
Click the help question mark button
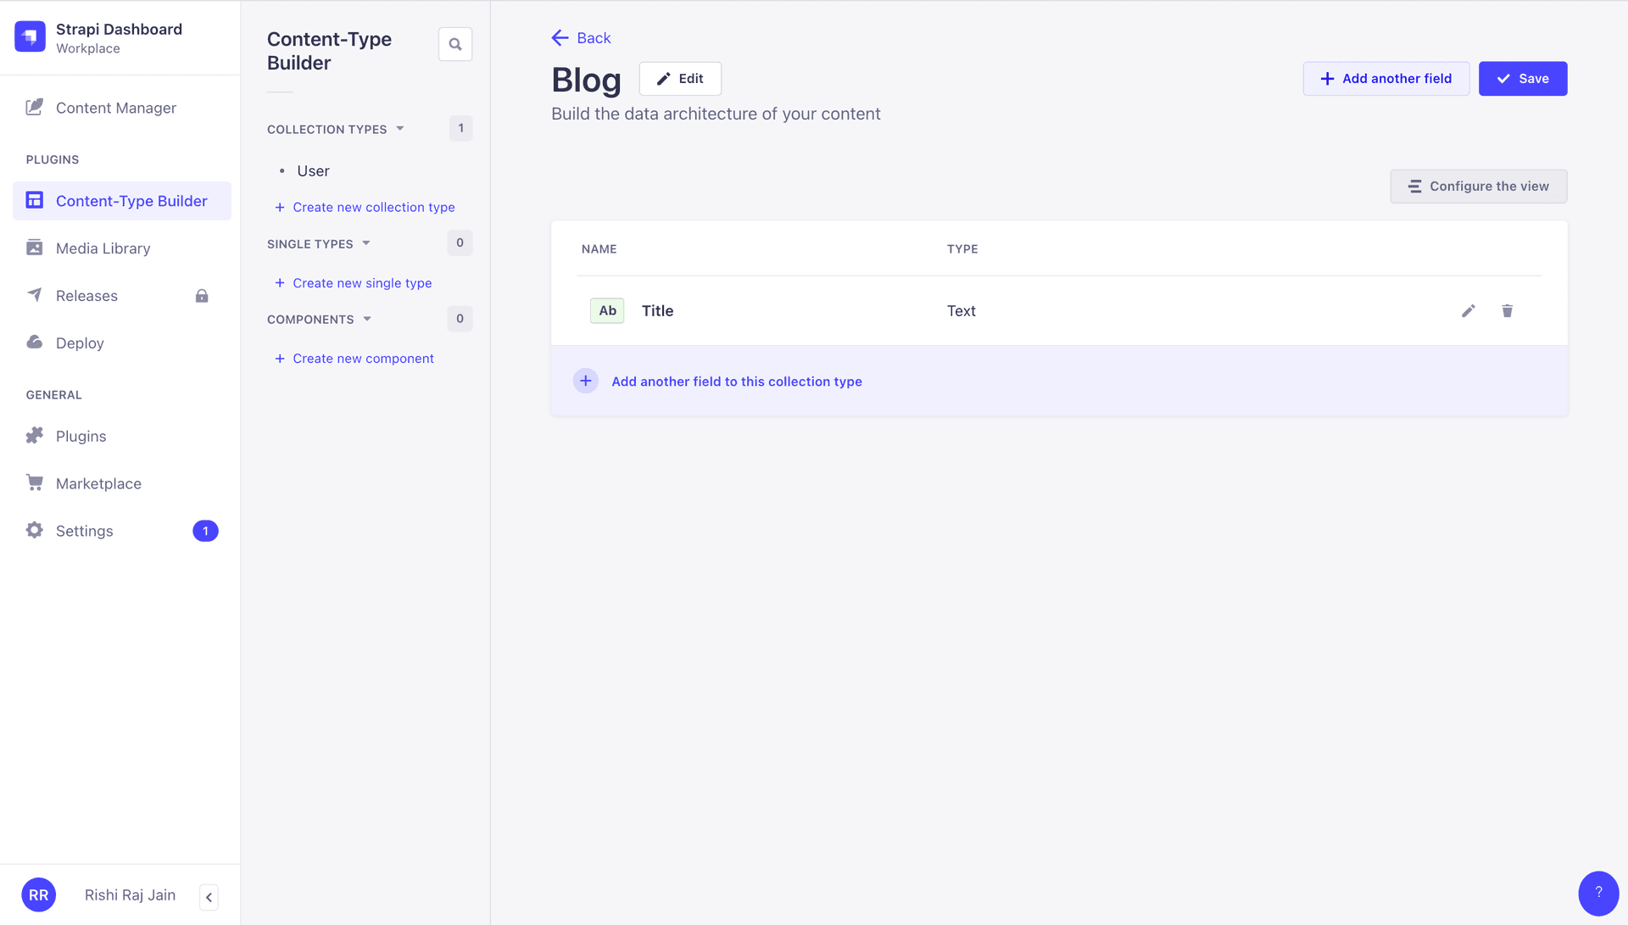tap(1598, 893)
